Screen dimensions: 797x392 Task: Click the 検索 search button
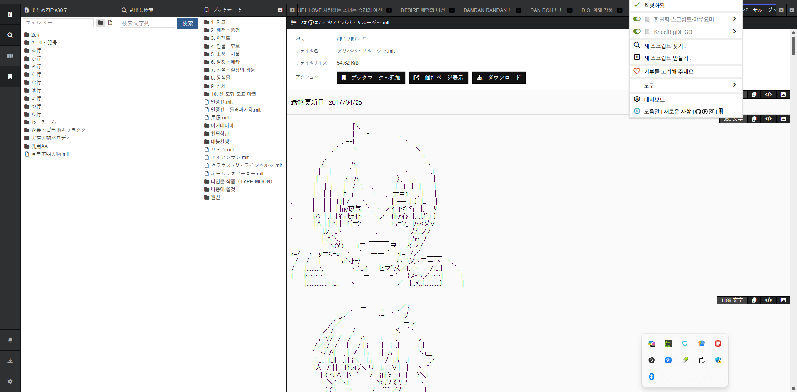188,23
